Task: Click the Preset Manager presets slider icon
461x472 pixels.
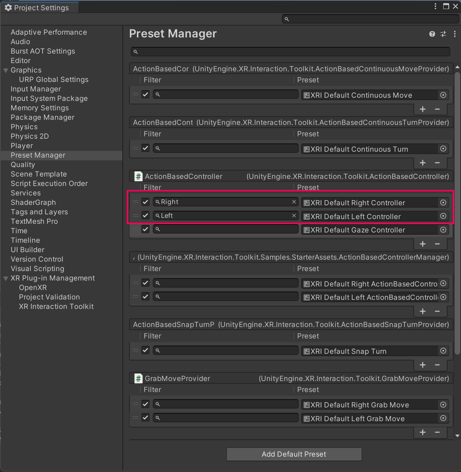Action: 443,34
